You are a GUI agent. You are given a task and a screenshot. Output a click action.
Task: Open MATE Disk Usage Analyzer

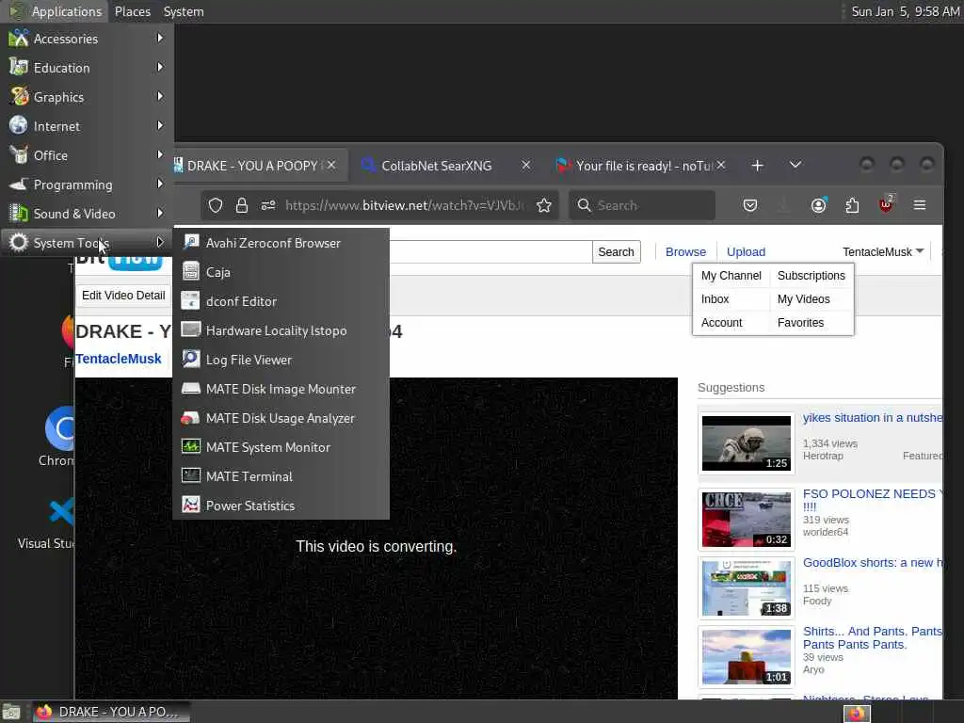click(x=281, y=418)
